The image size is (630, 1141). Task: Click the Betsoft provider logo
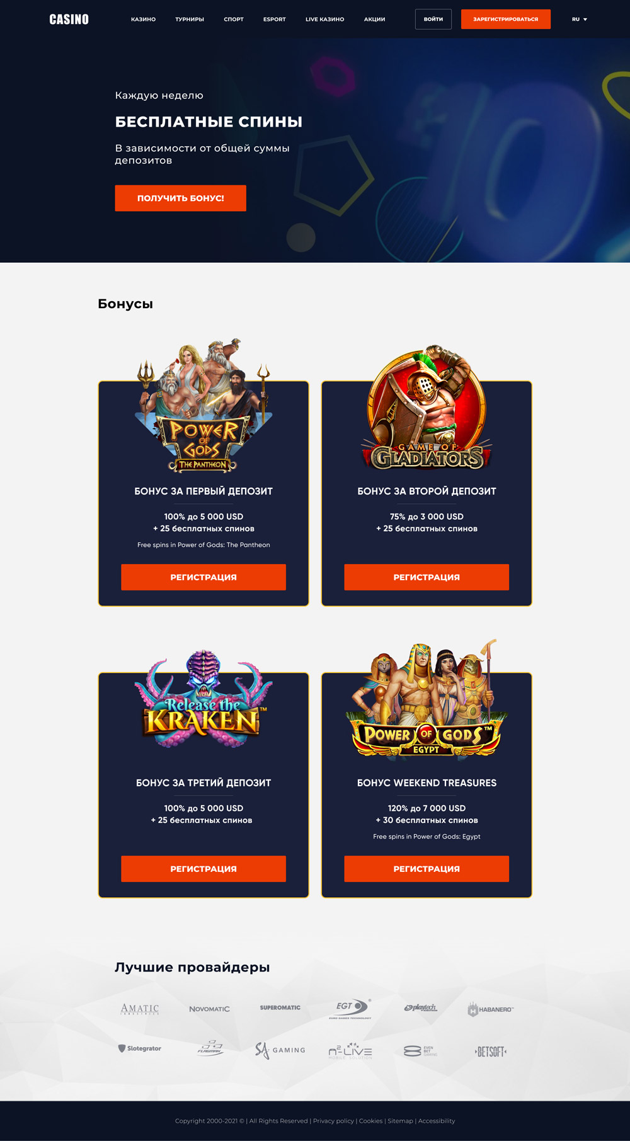[491, 1051]
